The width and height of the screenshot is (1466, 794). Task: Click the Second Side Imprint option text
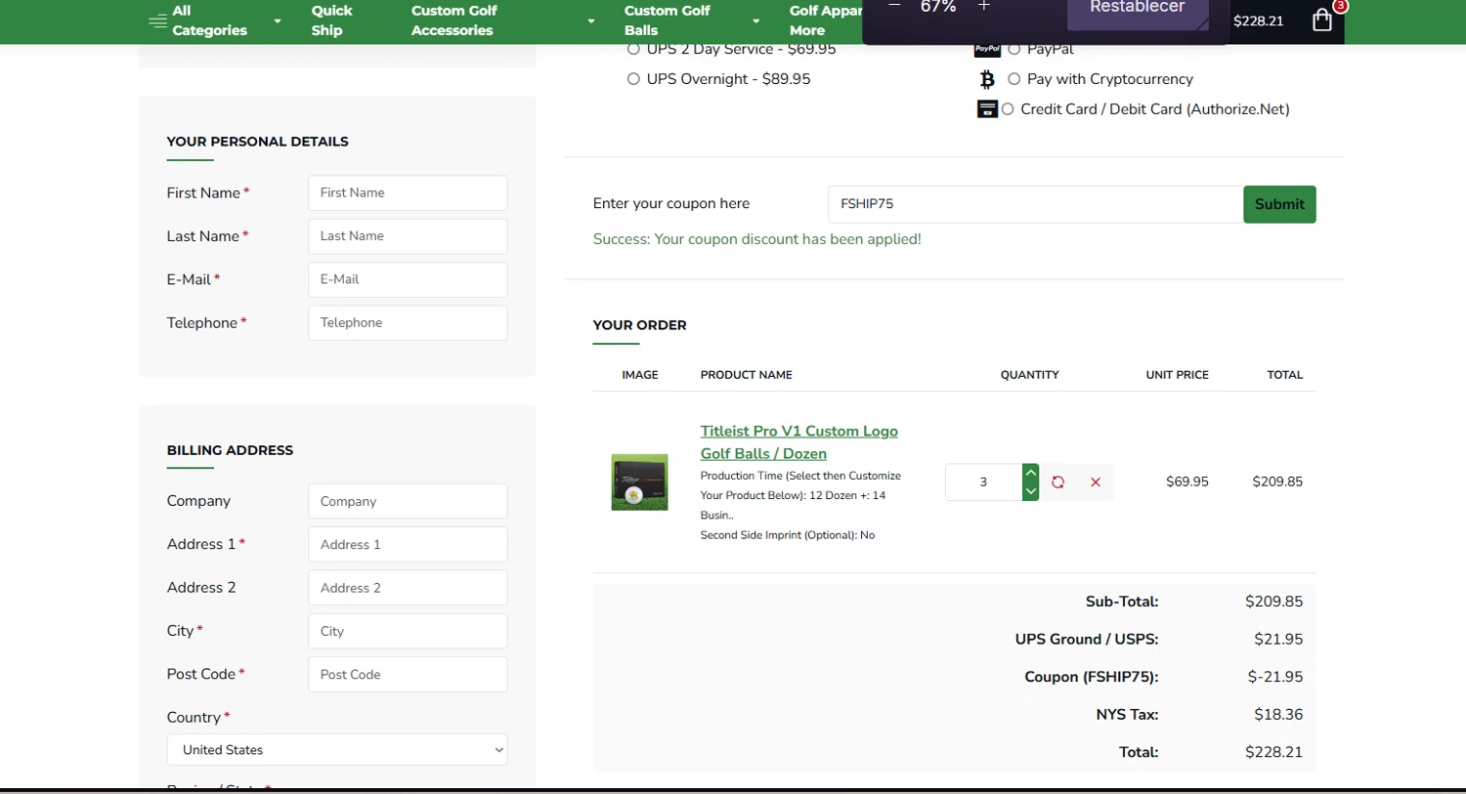787,535
